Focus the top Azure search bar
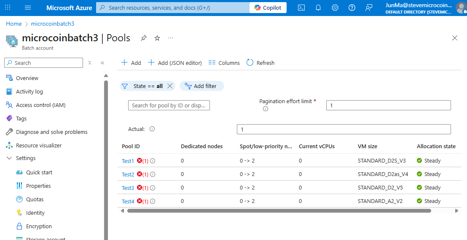The image size is (467, 240). point(173,8)
